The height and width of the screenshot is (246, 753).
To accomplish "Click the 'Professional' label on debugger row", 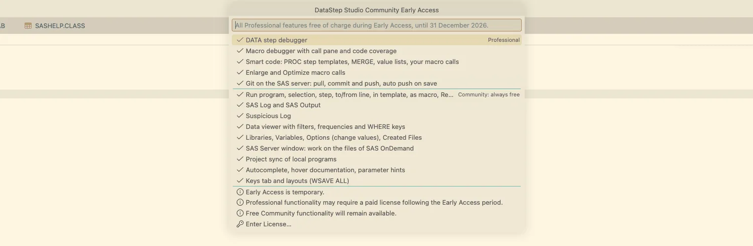I will click(503, 40).
